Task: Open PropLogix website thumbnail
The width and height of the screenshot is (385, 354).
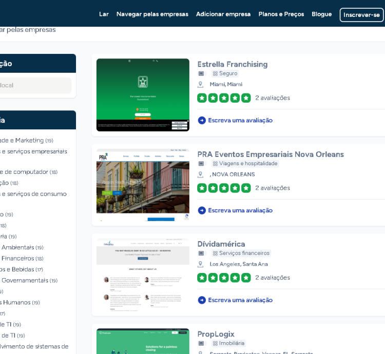Action: (x=143, y=341)
